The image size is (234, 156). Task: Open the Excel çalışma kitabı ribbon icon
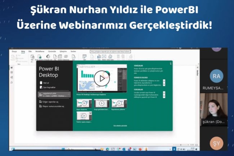pyautogui.click(x=39, y=58)
